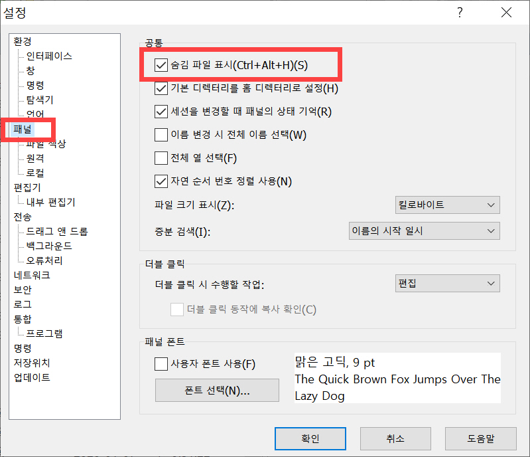
Task: Enable 사용자 폰트 사용 checkbox
Action: click(161, 364)
